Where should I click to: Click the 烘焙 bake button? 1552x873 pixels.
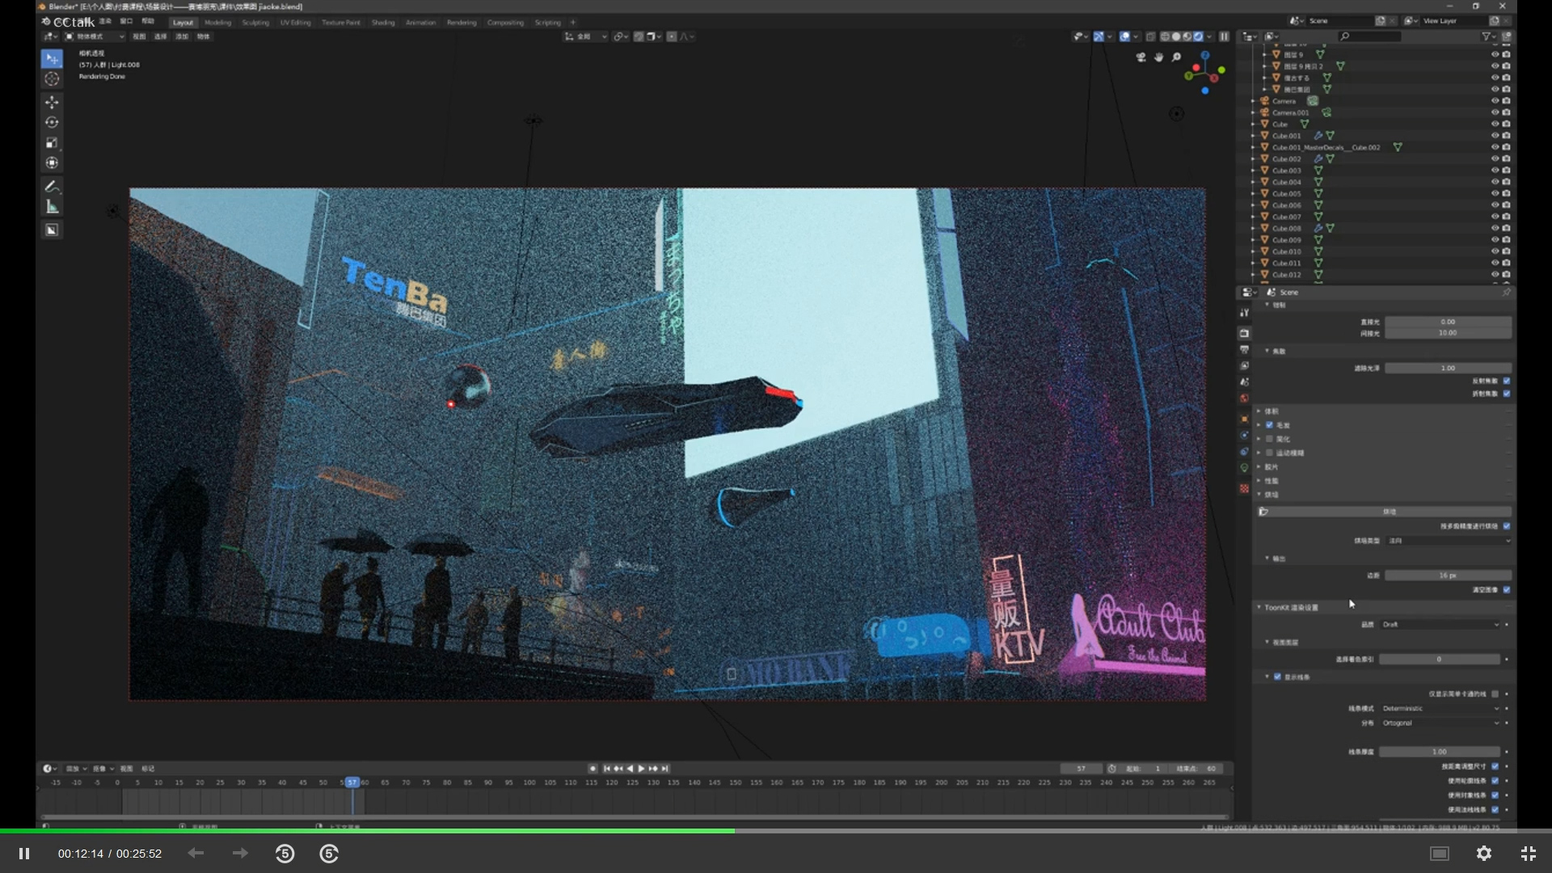pos(1389,512)
